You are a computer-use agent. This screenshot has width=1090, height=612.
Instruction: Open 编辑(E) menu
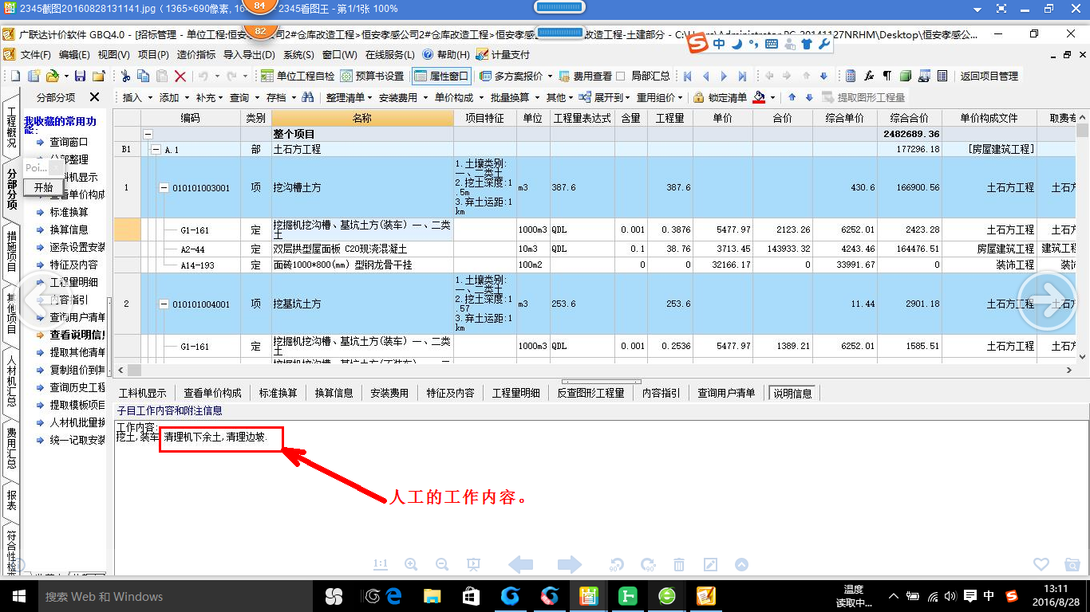[74, 55]
